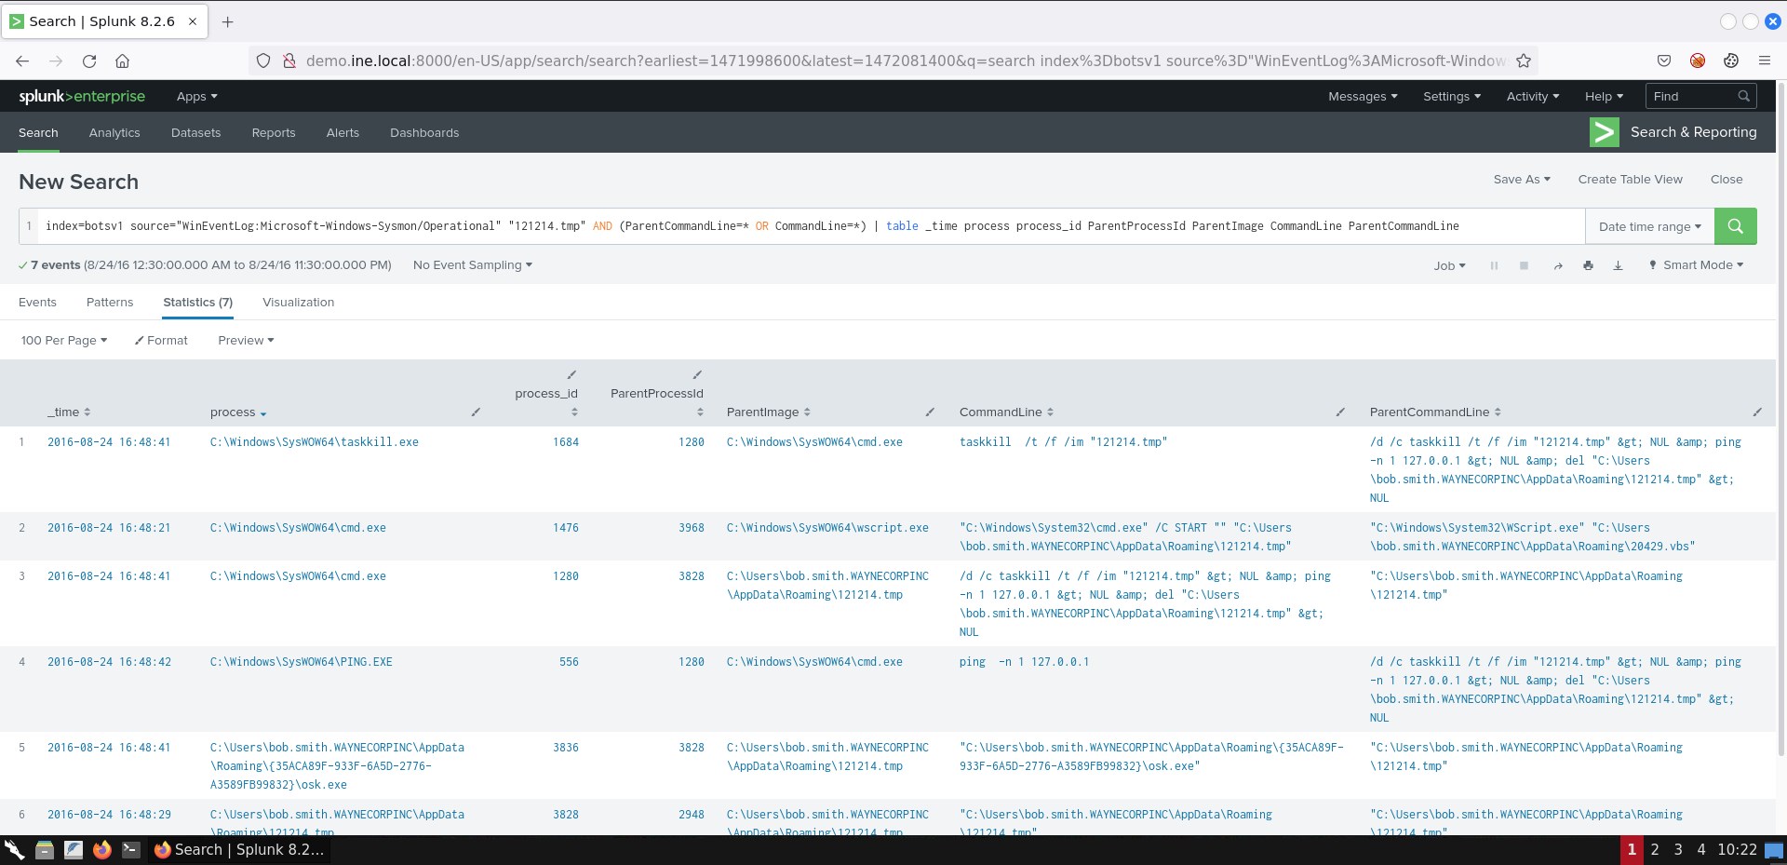Click the Firefox bookmark star icon
The image size is (1787, 865).
click(1524, 61)
